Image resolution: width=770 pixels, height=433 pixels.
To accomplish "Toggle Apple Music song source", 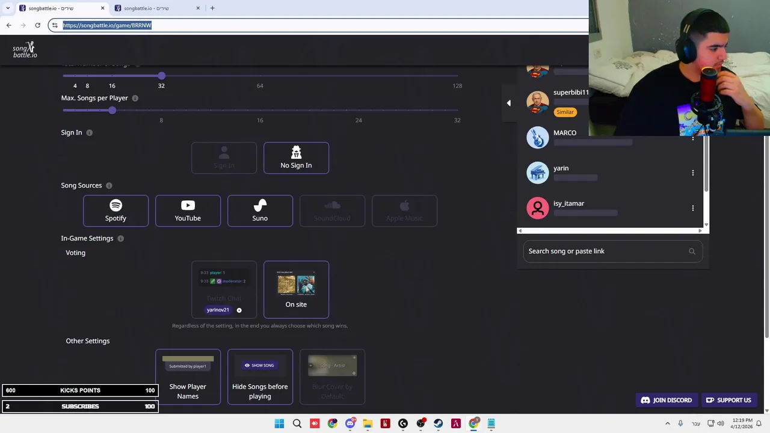I will [x=404, y=211].
